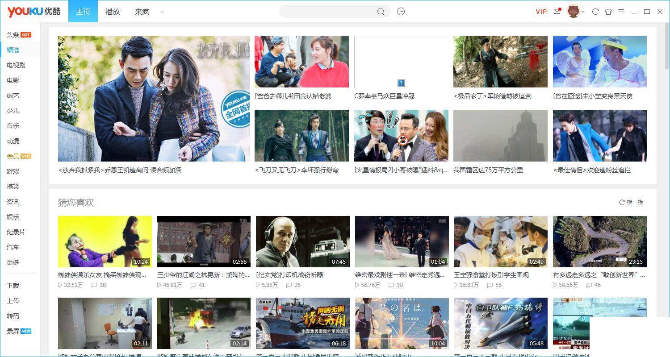Open 极品家丁 军饷遭劫 thumbnail

click(x=500, y=62)
